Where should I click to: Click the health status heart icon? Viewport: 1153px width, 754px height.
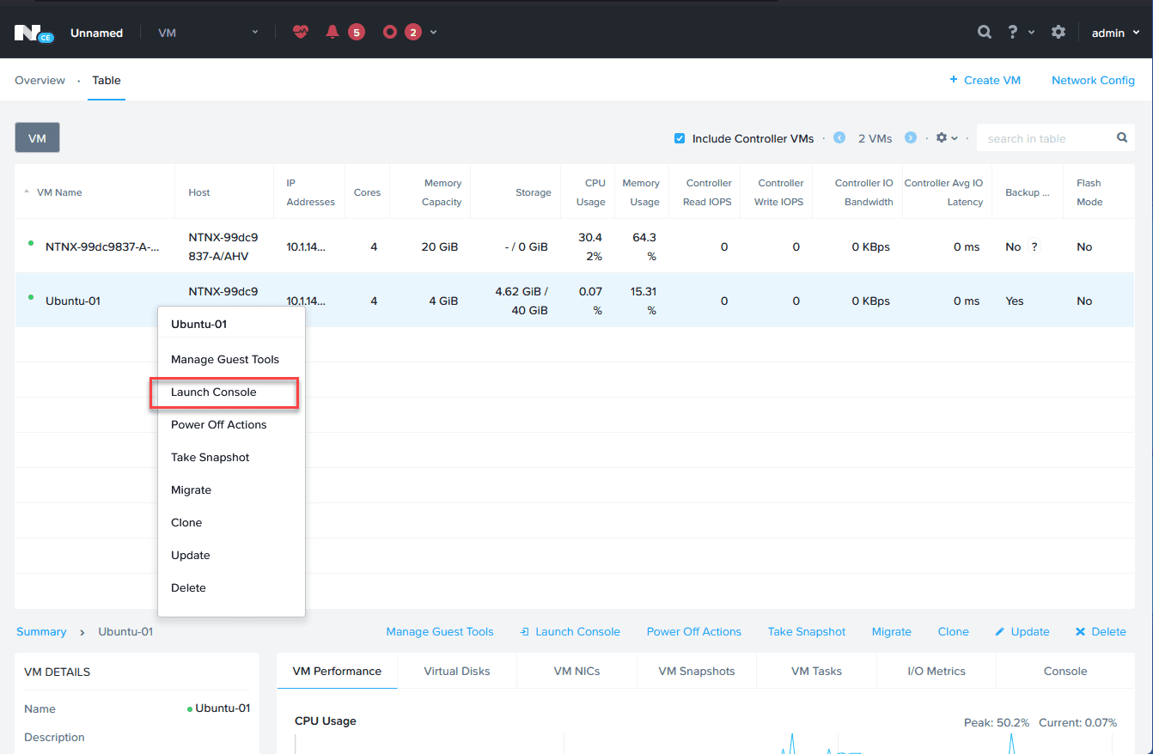point(300,32)
